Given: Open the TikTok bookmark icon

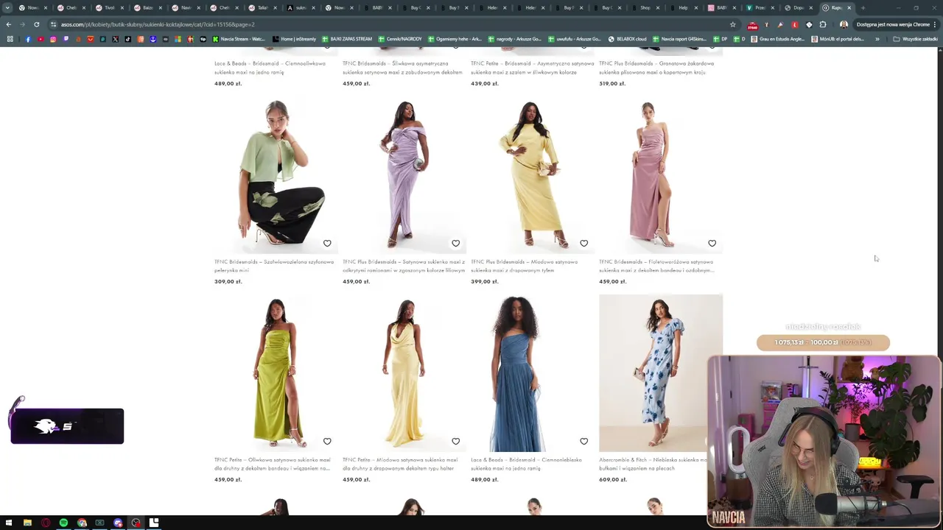Looking at the screenshot, I should (127, 39).
